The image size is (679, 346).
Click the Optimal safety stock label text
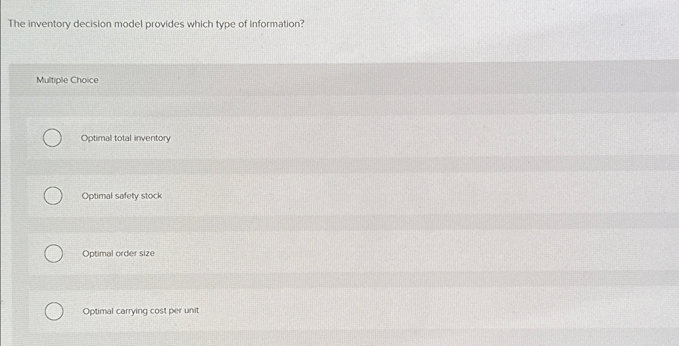tap(122, 196)
